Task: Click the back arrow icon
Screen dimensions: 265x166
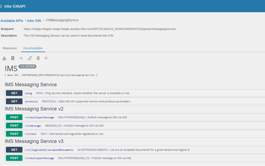Action: (47, 58)
